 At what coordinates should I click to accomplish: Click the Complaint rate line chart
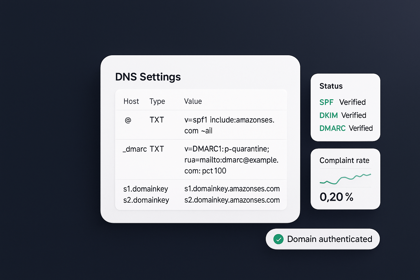click(345, 179)
